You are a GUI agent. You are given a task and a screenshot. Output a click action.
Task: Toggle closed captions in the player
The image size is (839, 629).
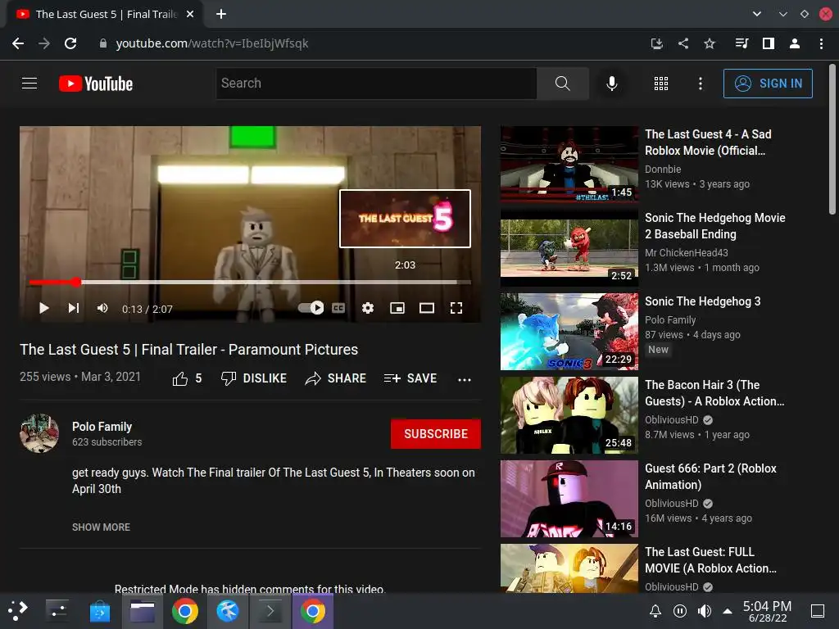tap(338, 308)
